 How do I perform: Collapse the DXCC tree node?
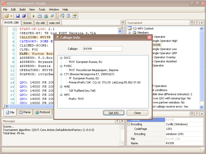pyautogui.click(x=61, y=58)
